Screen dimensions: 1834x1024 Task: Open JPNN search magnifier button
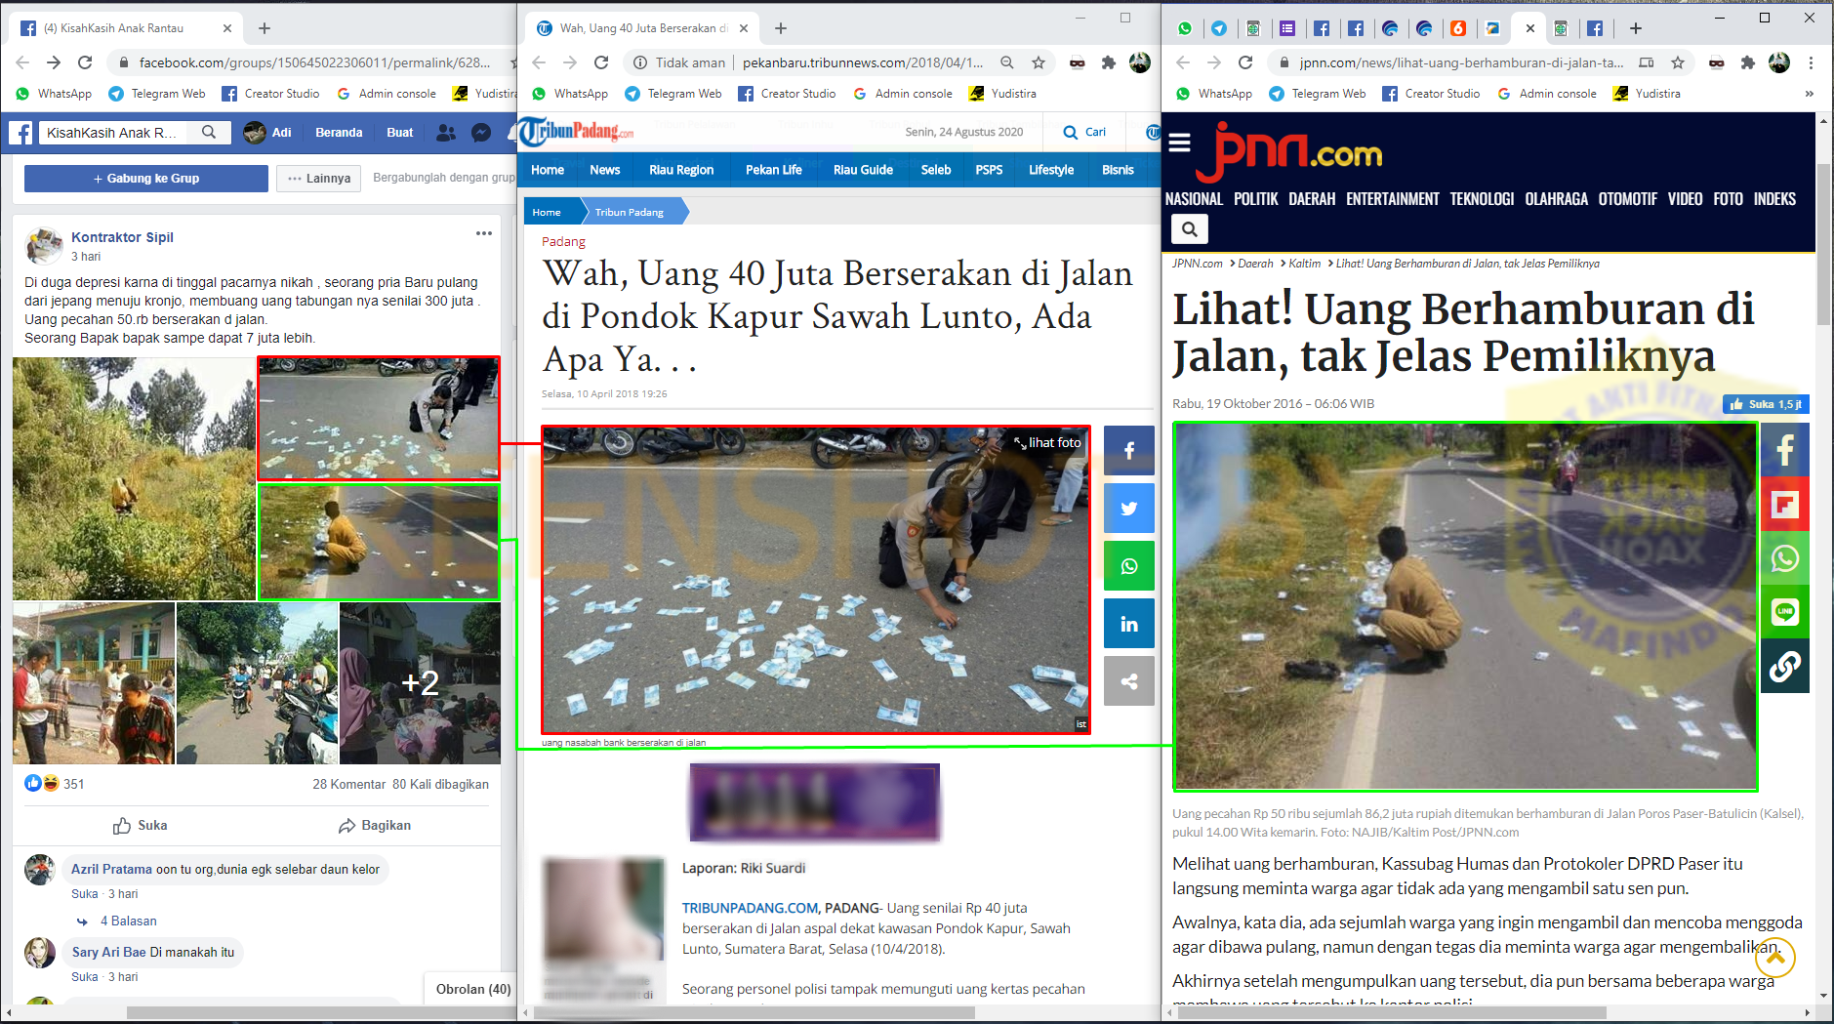click(x=1190, y=229)
